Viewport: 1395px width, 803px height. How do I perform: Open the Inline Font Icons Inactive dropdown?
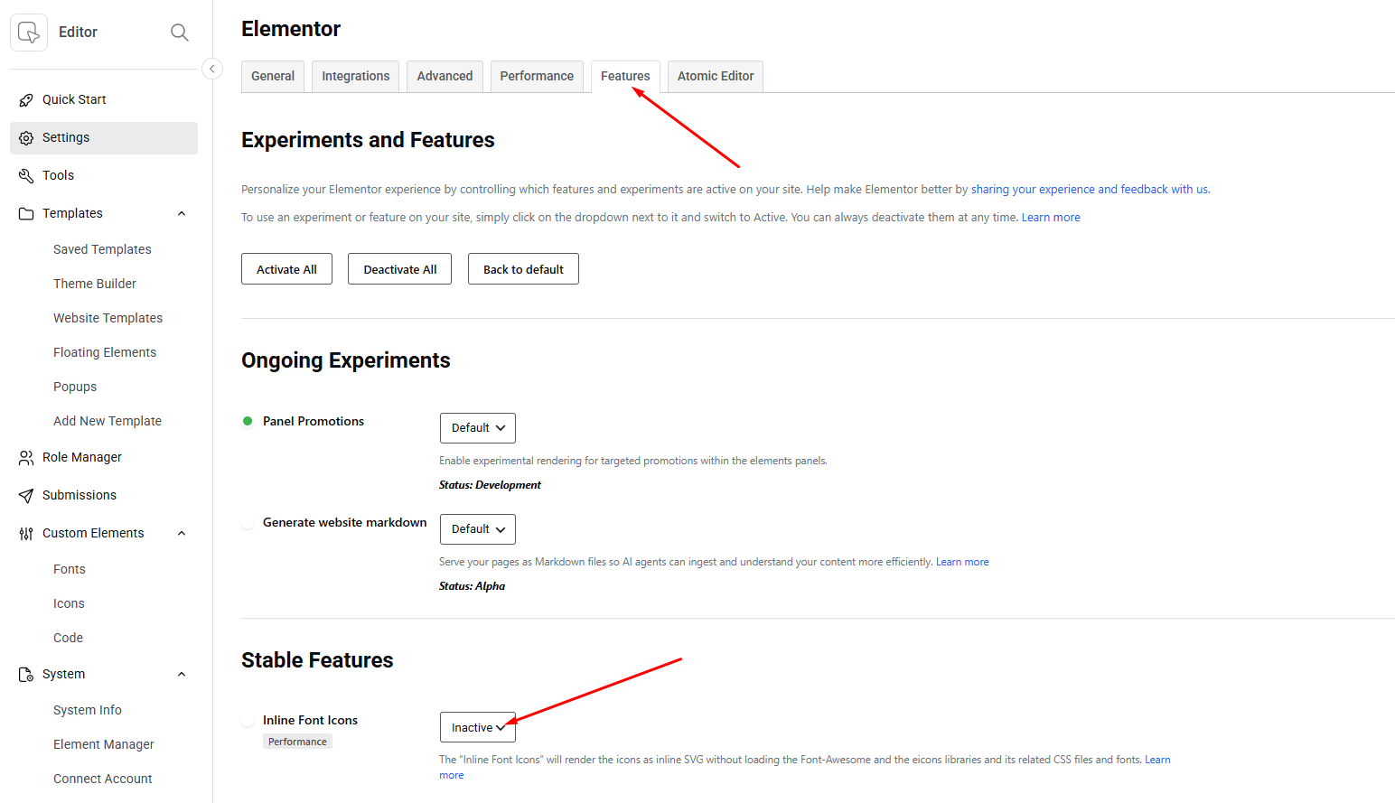point(478,727)
